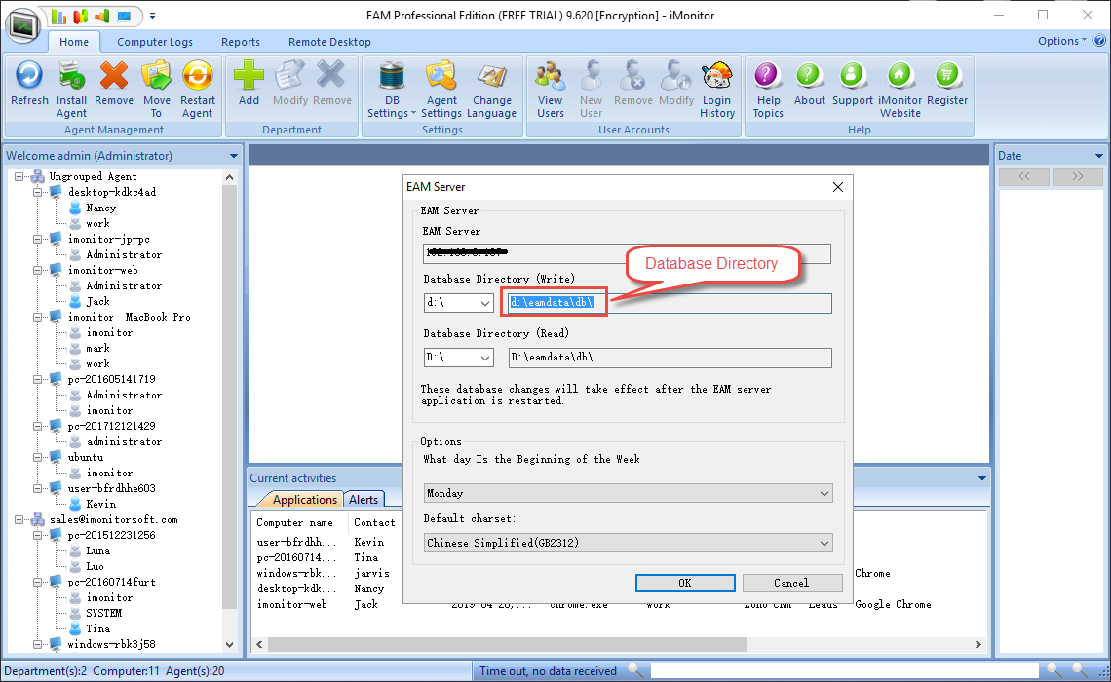The height and width of the screenshot is (682, 1111).
Task: Click the Remove user icon in User Accounts
Action: 632,75
